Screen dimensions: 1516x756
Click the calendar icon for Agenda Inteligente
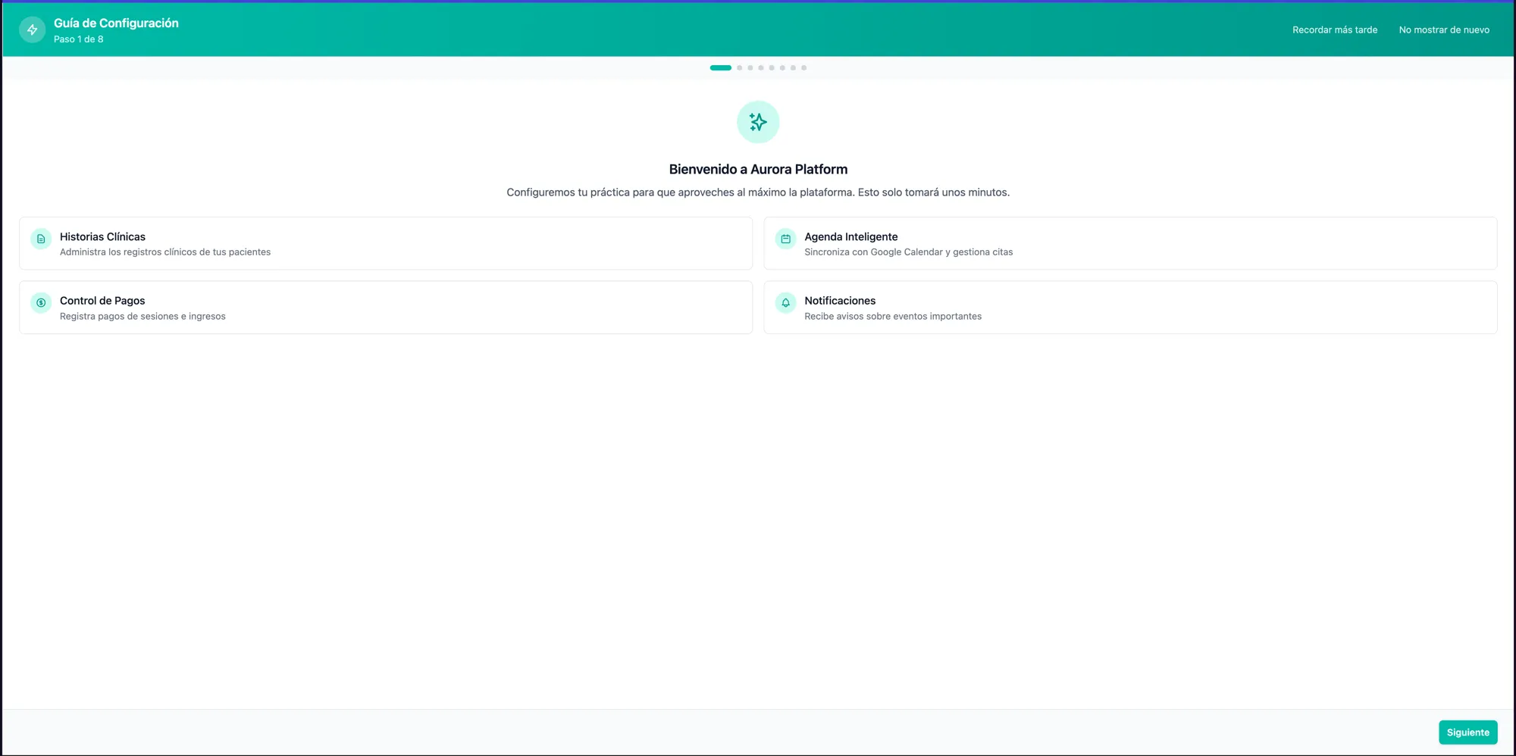point(786,239)
